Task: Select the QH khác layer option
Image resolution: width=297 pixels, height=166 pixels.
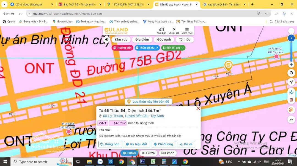Action: (167, 153)
